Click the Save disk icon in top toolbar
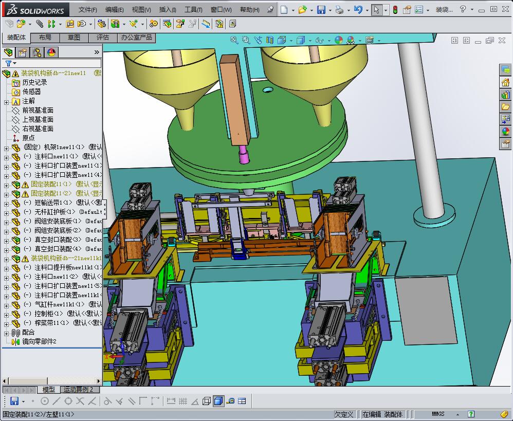This screenshot has width=513, height=421. coord(321,10)
